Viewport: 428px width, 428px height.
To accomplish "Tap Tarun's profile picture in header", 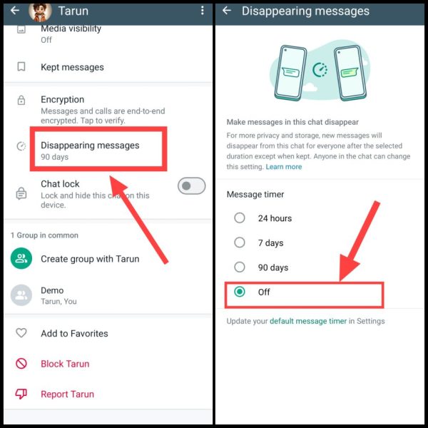I will 40,11.
